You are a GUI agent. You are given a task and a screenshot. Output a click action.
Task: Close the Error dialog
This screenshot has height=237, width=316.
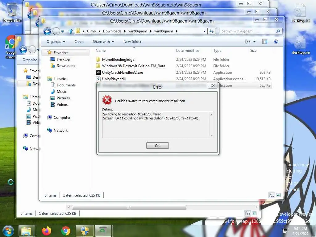(213, 85)
